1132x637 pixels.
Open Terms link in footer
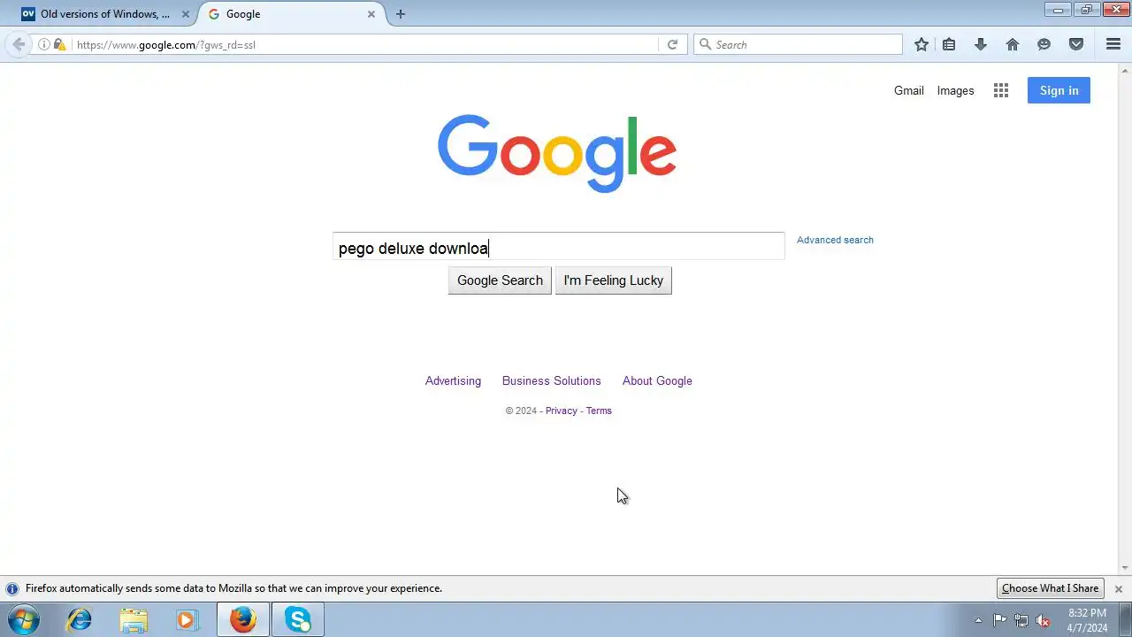pos(599,411)
